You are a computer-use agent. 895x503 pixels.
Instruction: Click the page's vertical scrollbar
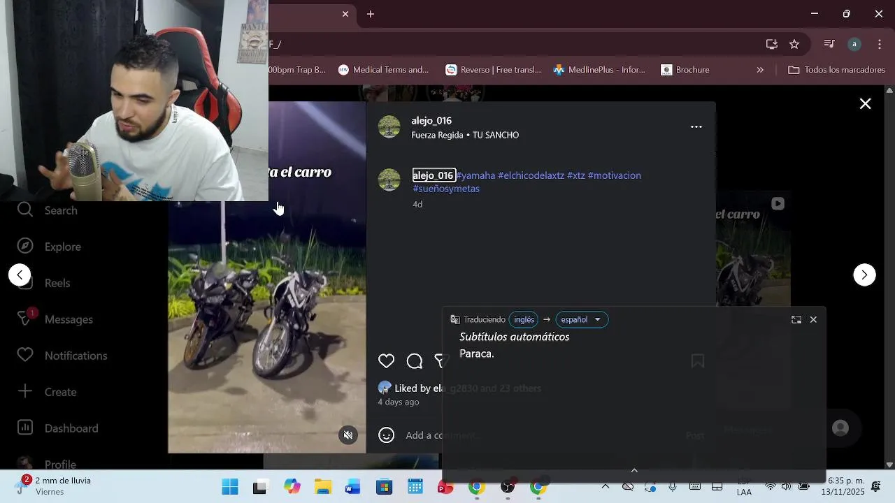click(x=889, y=277)
